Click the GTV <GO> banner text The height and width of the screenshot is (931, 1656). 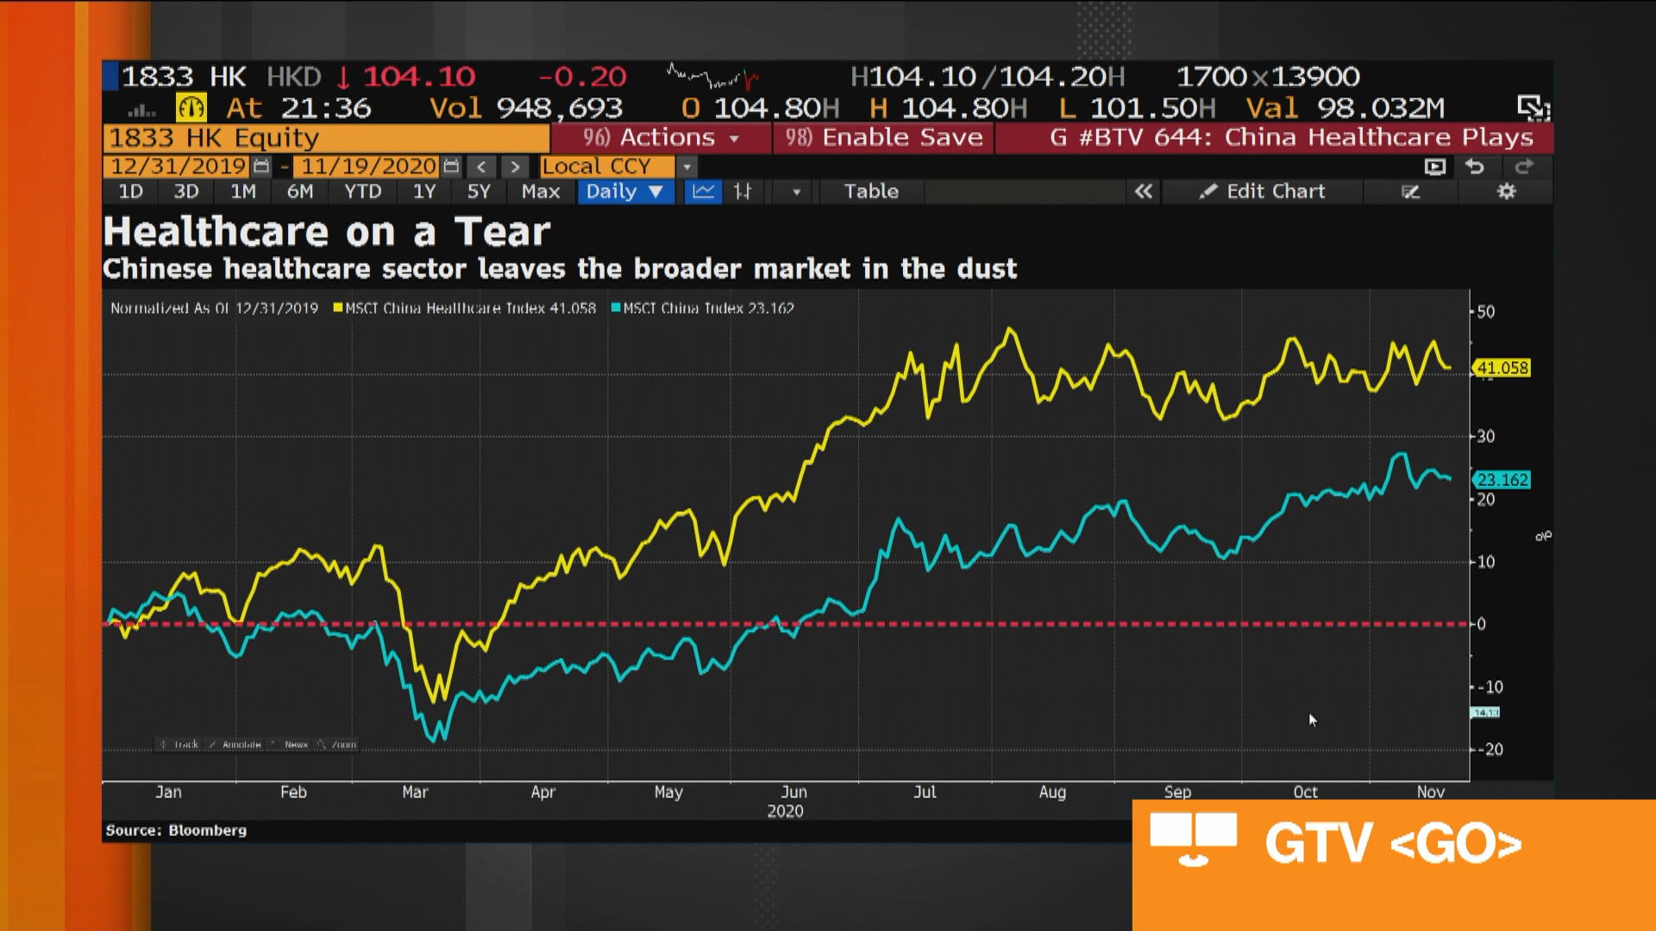(1393, 843)
